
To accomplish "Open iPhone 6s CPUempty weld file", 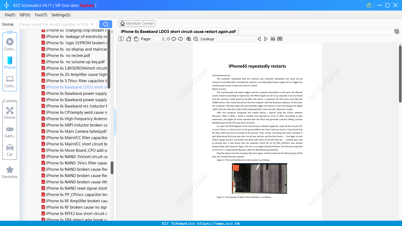I will [x=74, y=112].
